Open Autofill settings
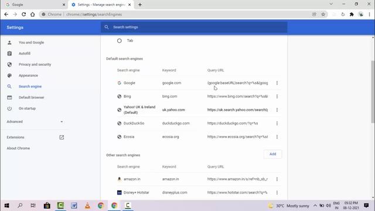Viewport: 375px width, 211px height. coord(25,53)
